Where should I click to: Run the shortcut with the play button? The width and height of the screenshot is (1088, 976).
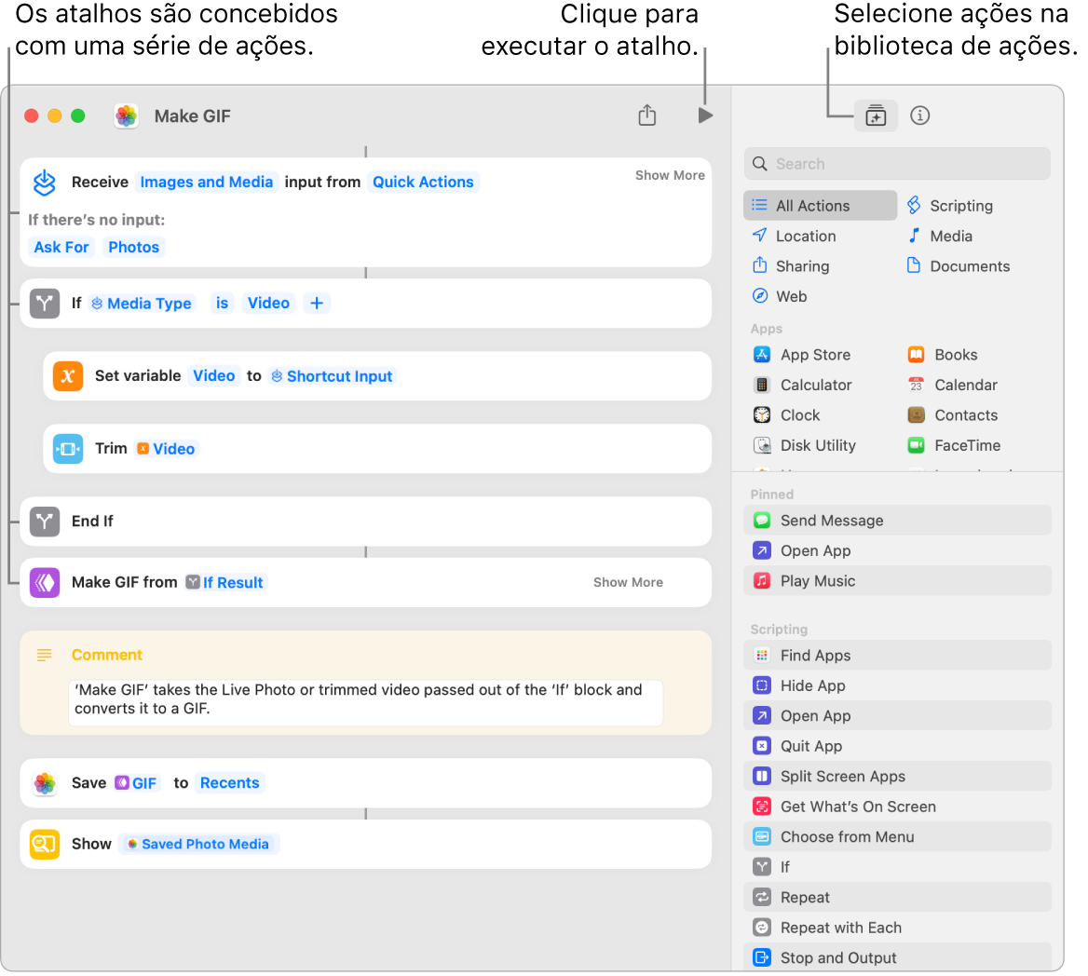coord(705,115)
